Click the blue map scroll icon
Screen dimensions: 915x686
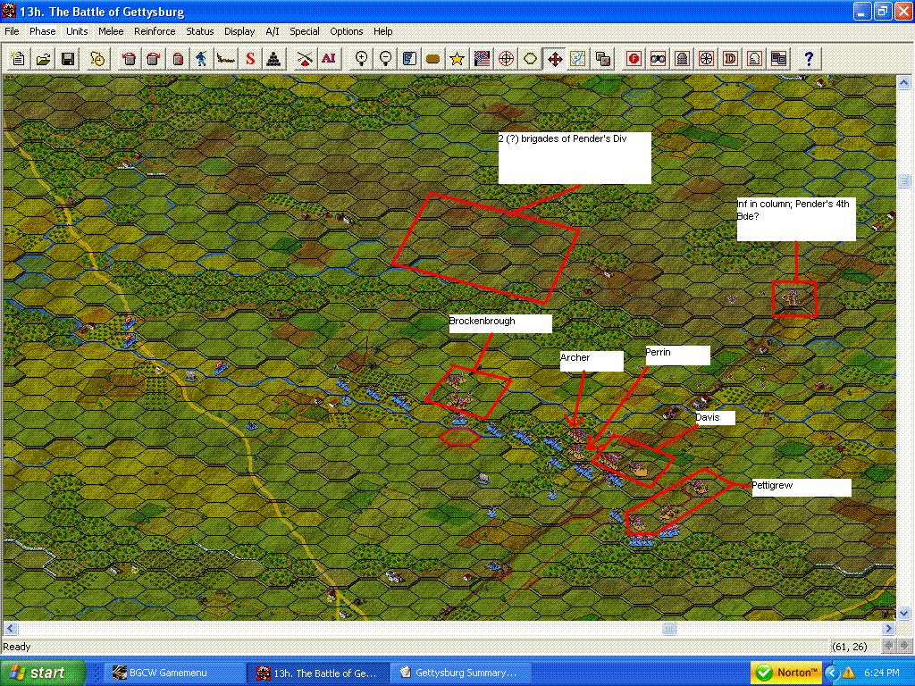[x=409, y=58]
